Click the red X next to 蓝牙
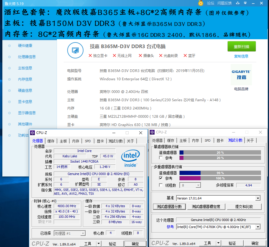Screen dimensions: 269x247 pos(185,55)
